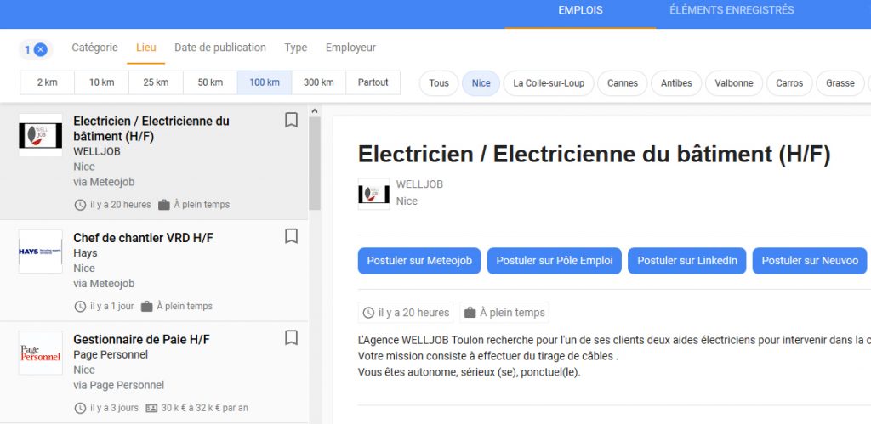This screenshot has width=871, height=424.
Task: Filter location by the Cannes chip
Action: point(622,83)
